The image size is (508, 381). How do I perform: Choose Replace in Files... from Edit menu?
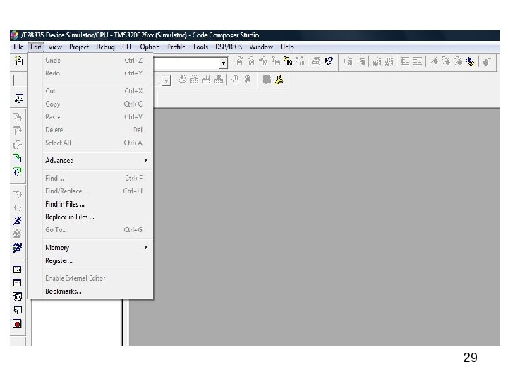pos(97,217)
